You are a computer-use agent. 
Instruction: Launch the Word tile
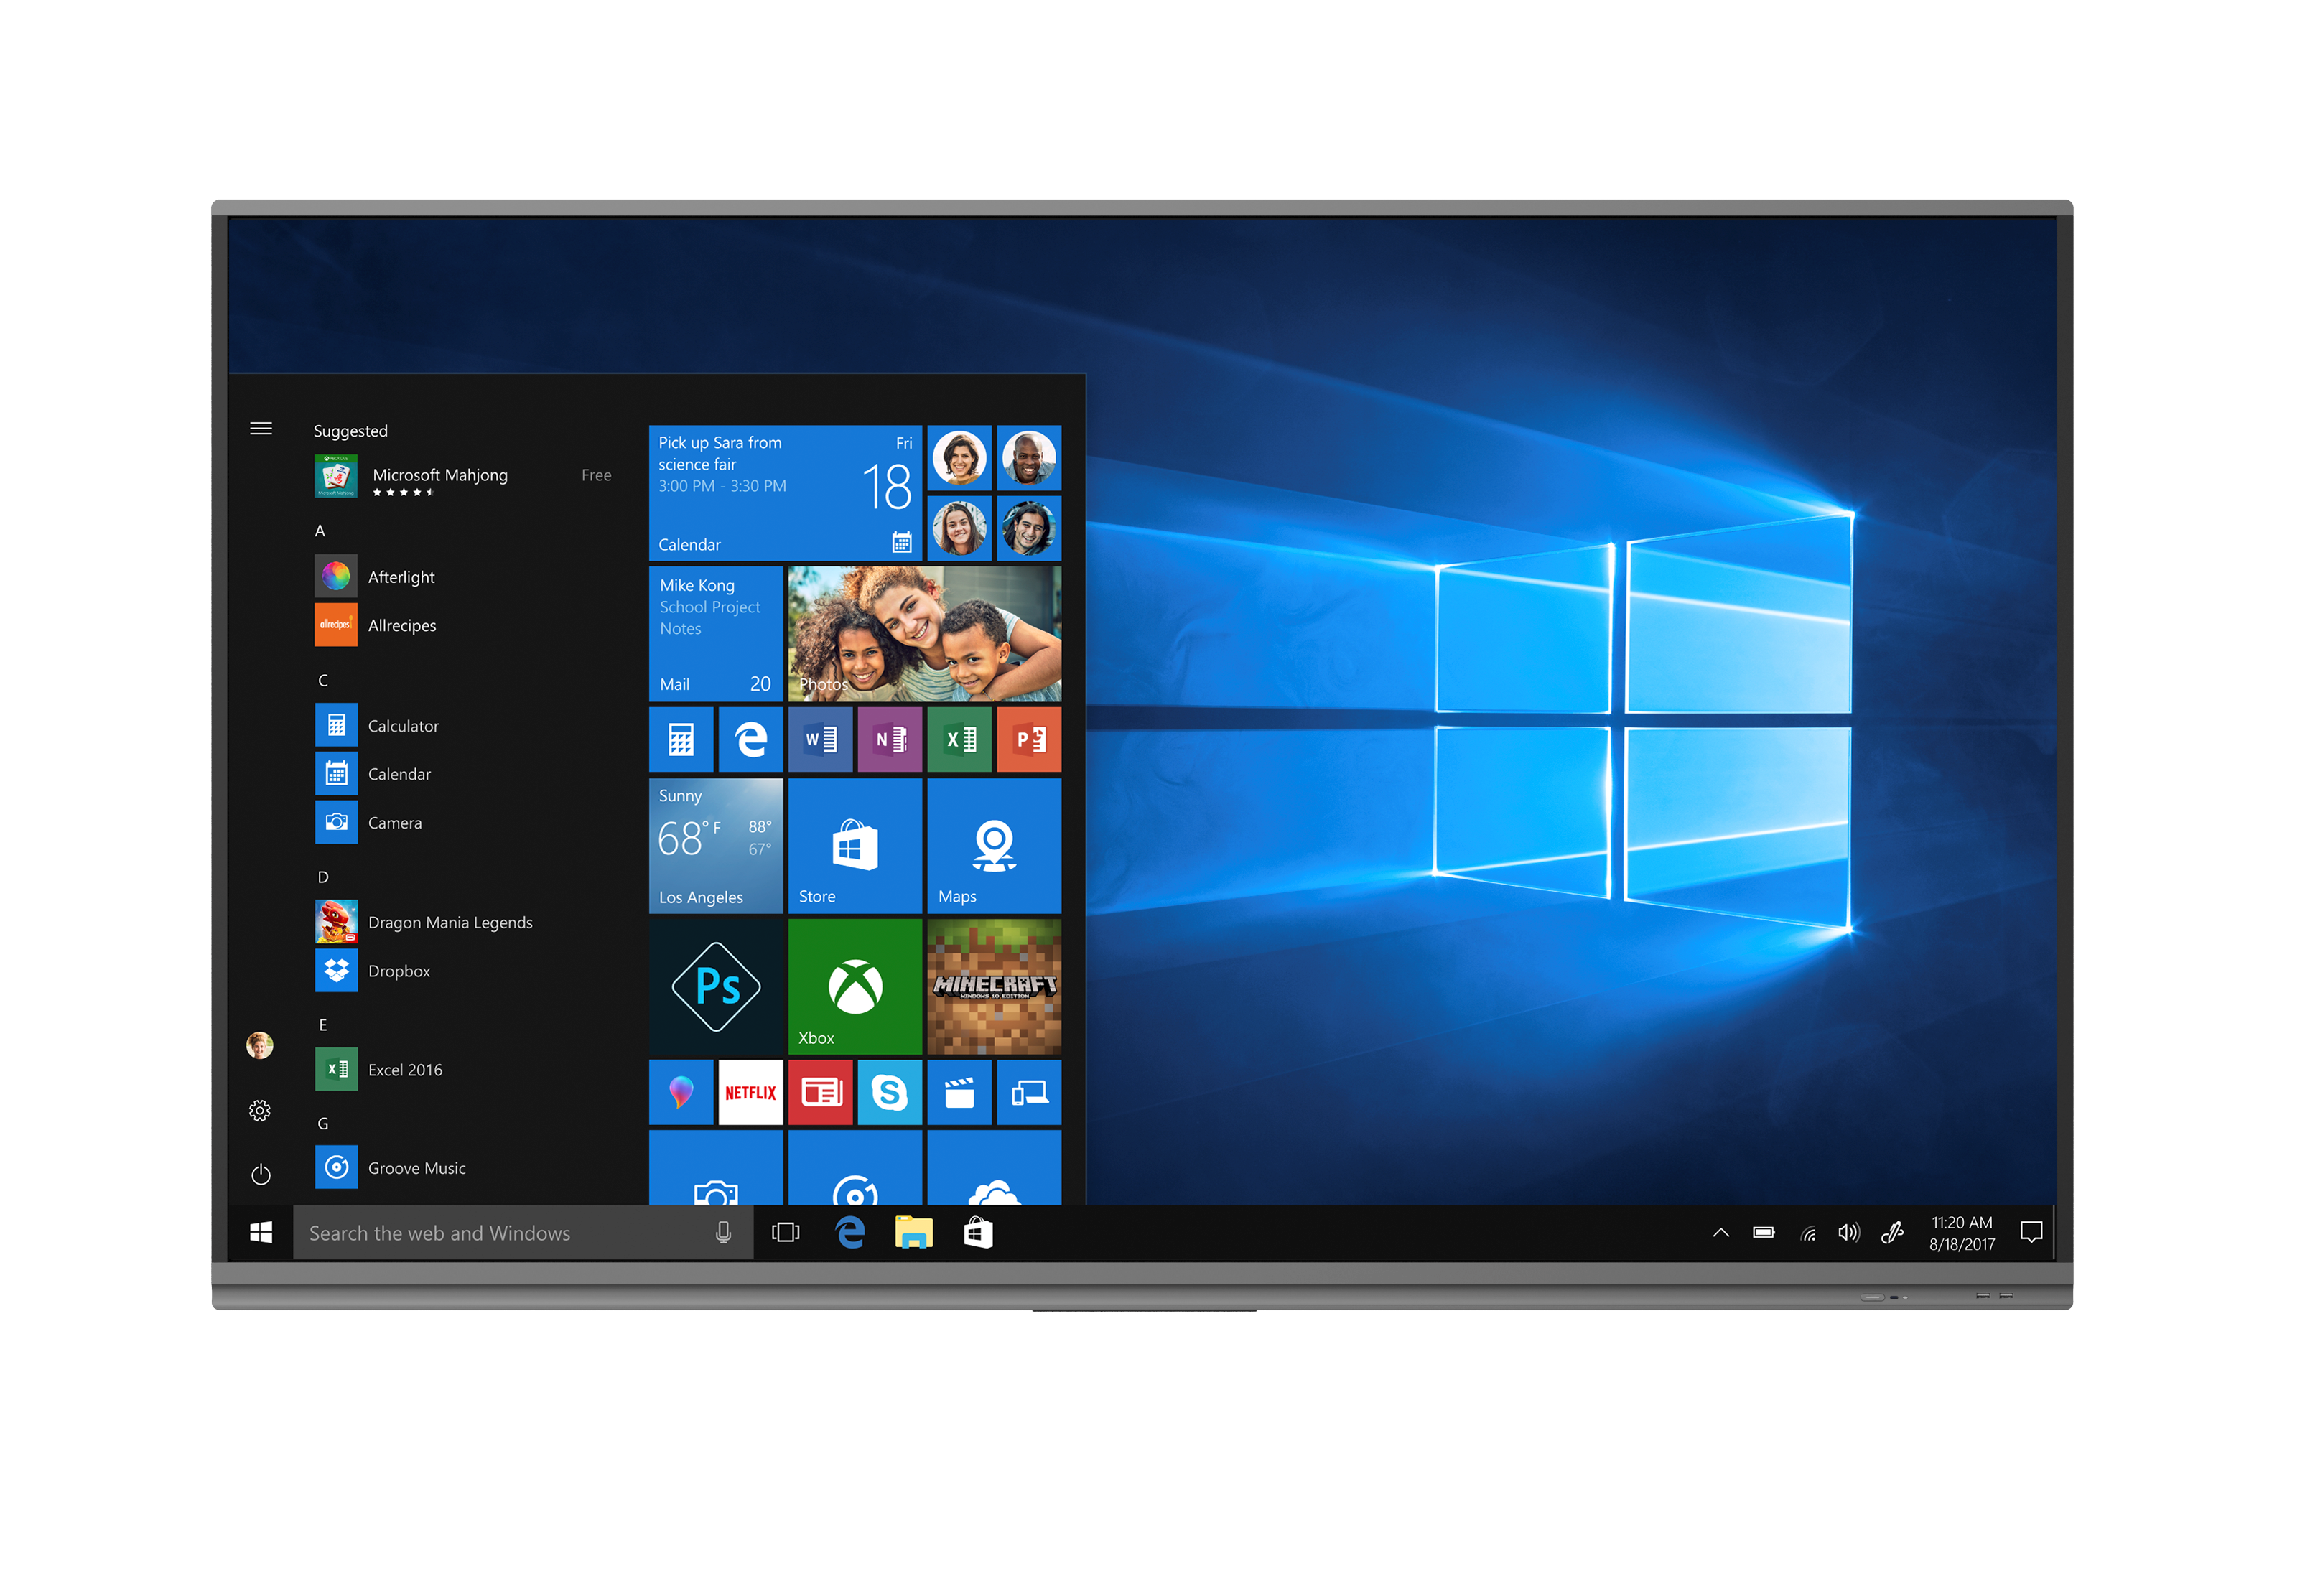point(820,739)
